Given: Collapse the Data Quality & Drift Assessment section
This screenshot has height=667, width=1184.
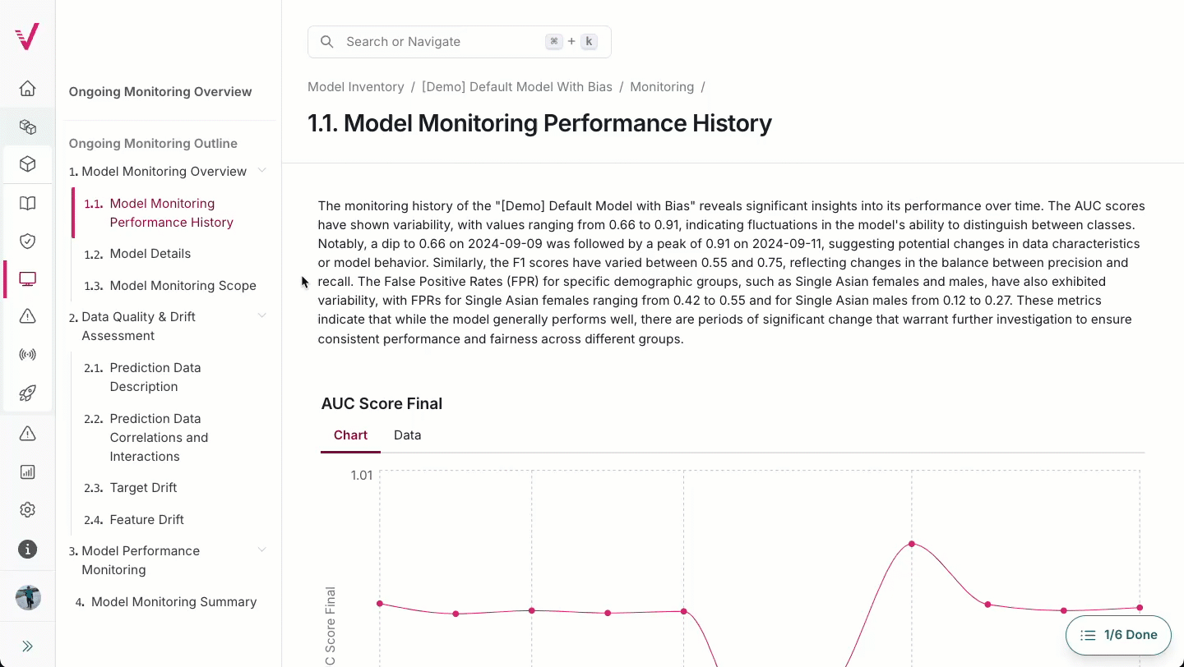Looking at the screenshot, I should point(261,315).
